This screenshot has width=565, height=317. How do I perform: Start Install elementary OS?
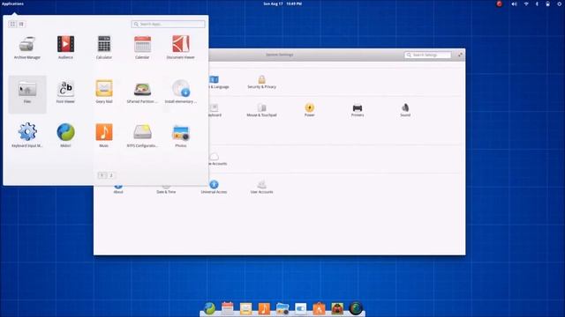coord(180,92)
